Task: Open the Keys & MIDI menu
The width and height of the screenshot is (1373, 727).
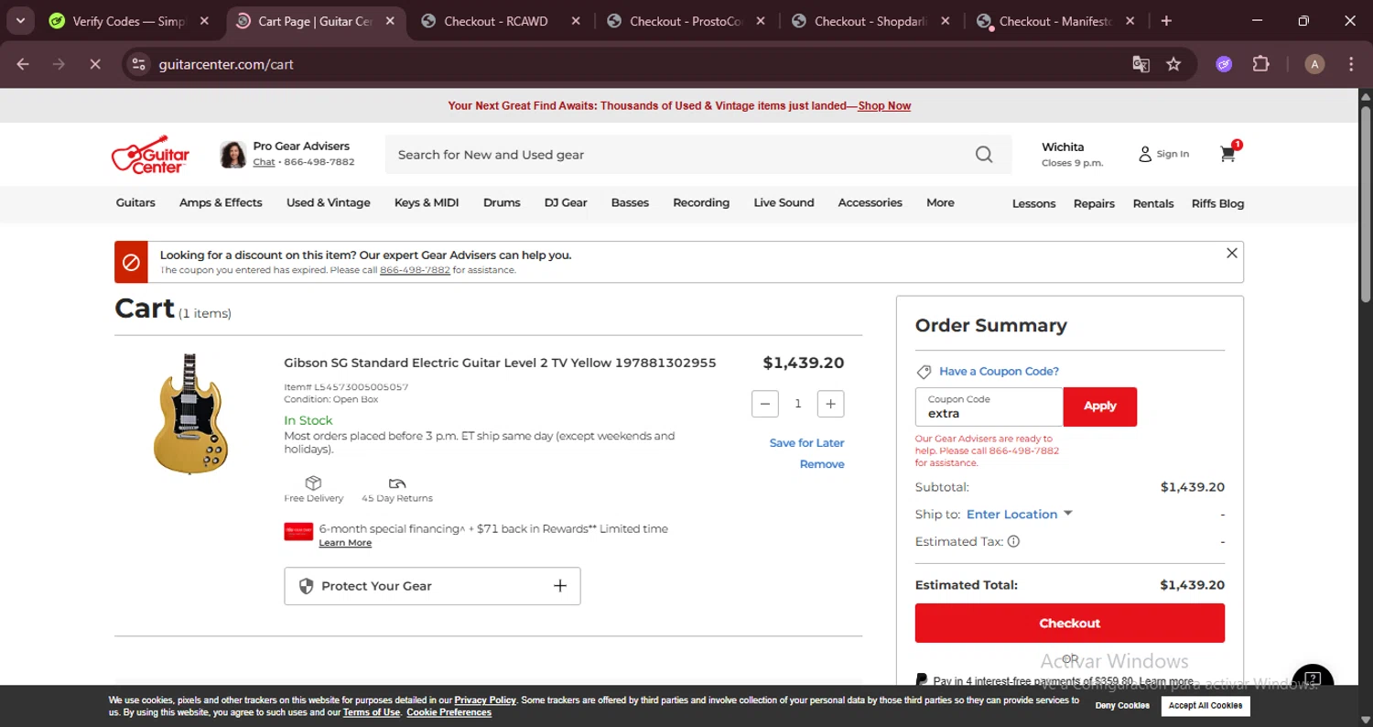Action: click(427, 202)
